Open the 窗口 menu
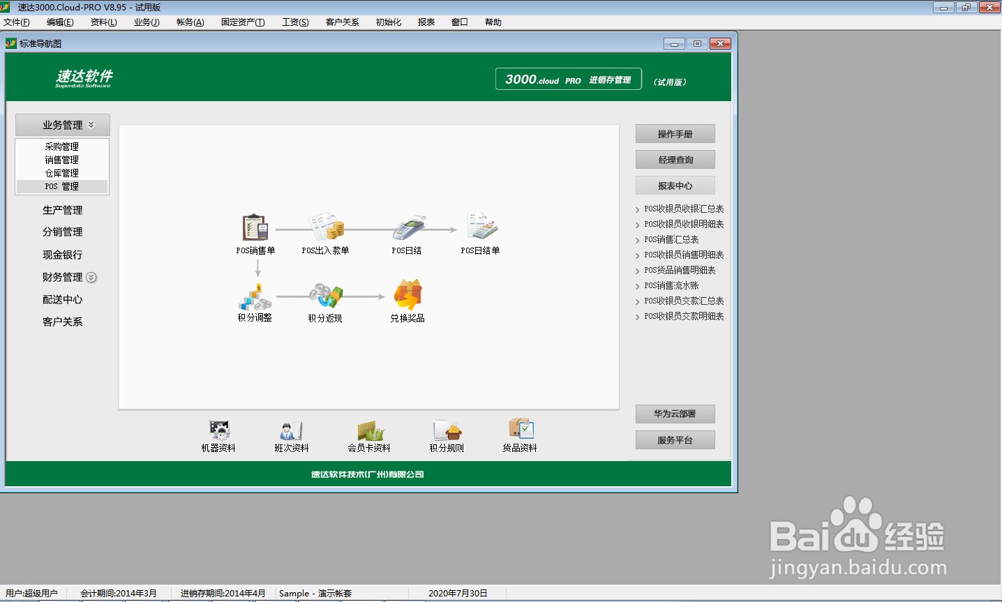This screenshot has width=1002, height=602. click(x=460, y=22)
